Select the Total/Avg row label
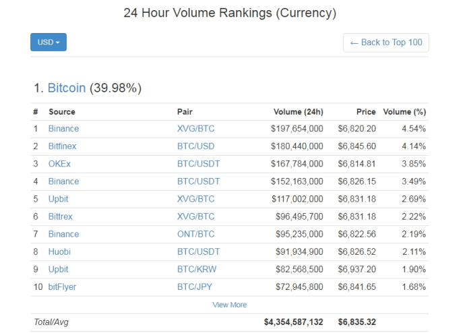The image size is (469, 333). [51, 322]
